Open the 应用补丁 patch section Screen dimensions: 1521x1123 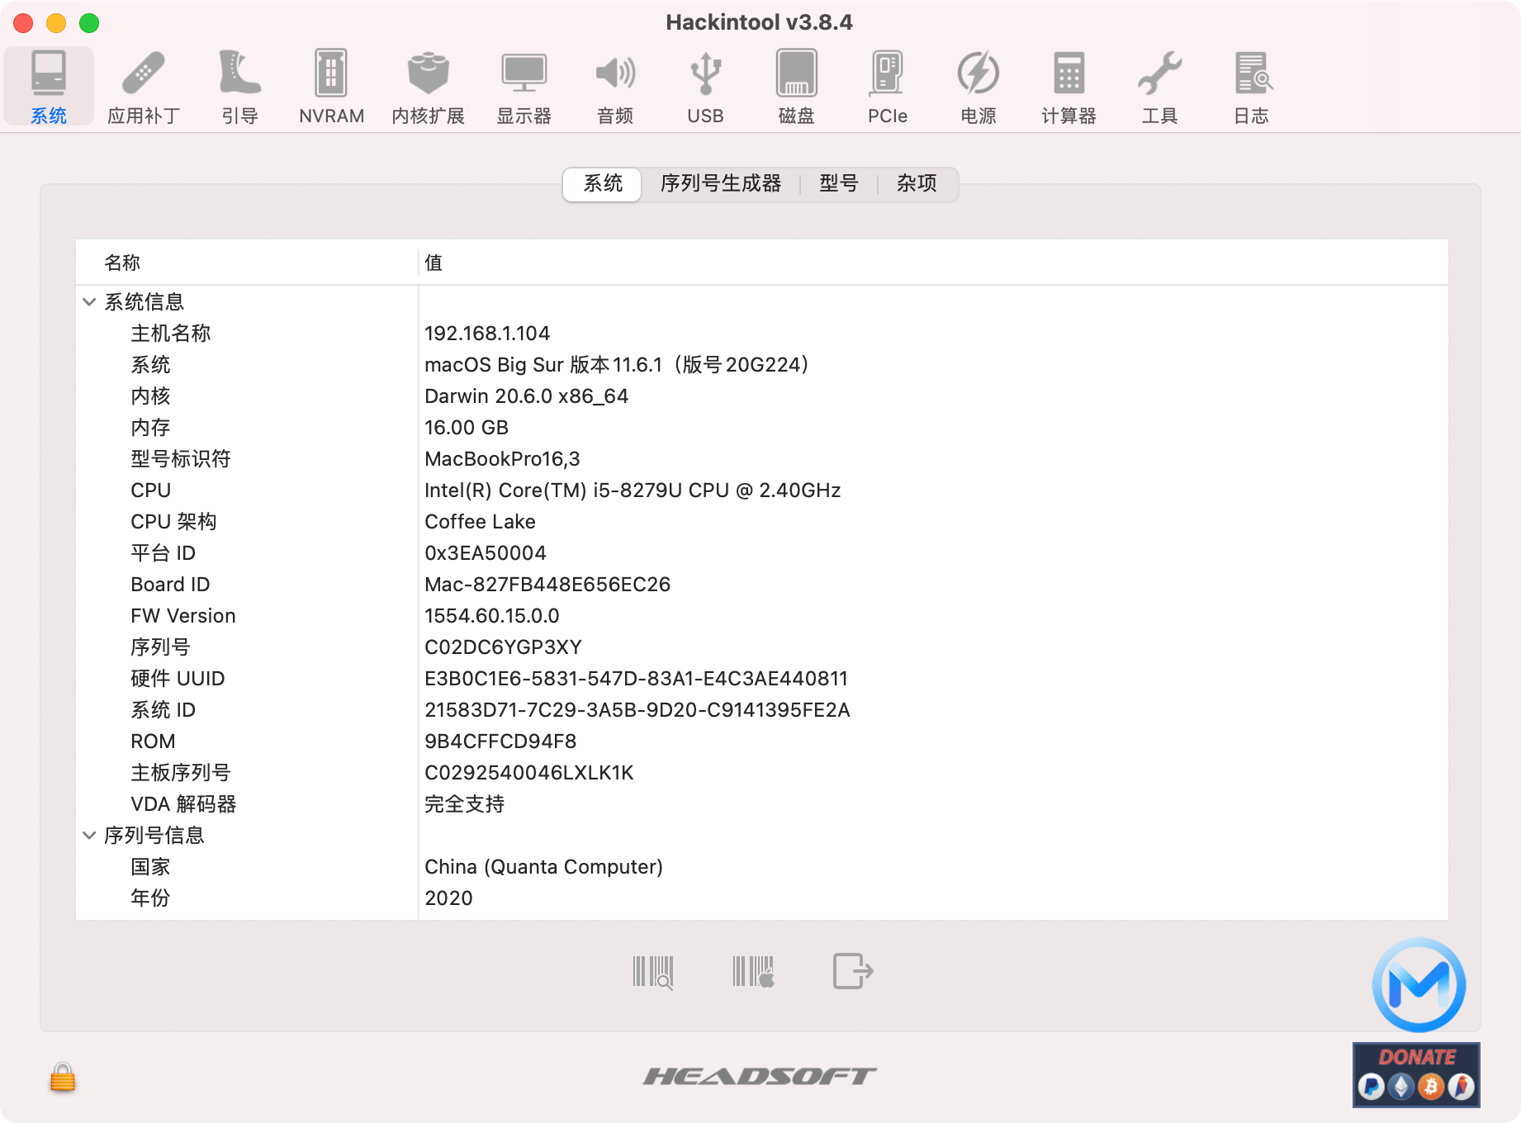(x=144, y=87)
